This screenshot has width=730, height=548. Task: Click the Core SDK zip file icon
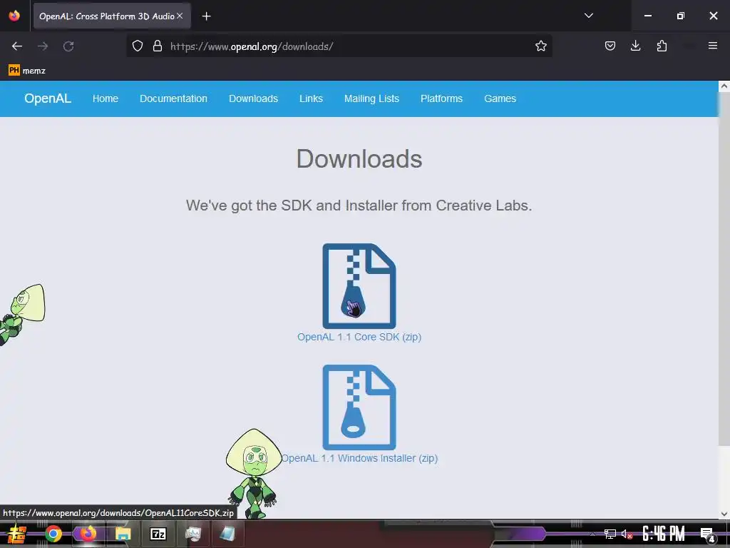tap(359, 286)
